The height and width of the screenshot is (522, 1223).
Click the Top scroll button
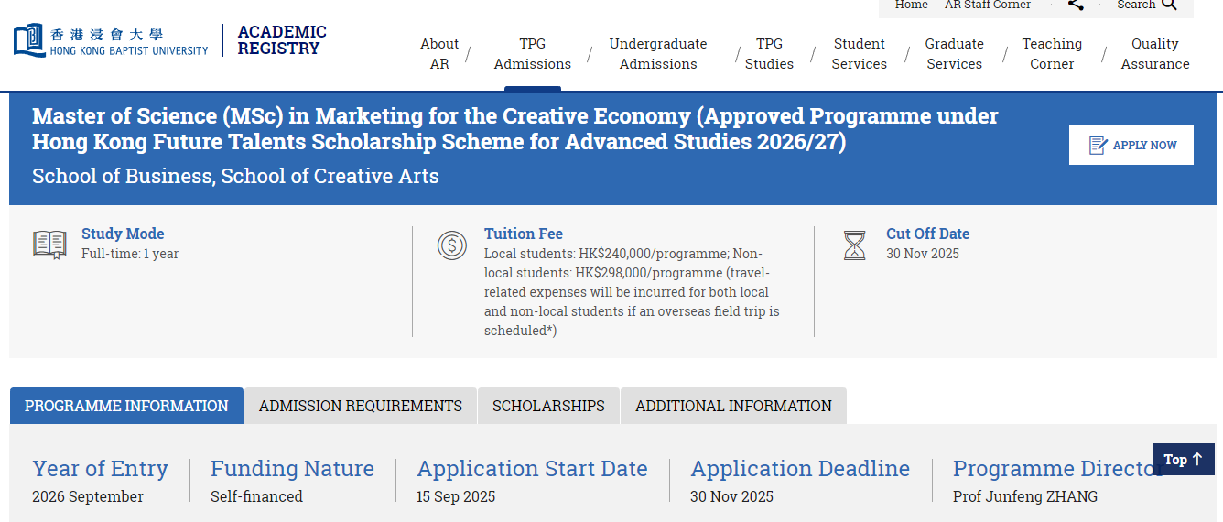(1184, 460)
